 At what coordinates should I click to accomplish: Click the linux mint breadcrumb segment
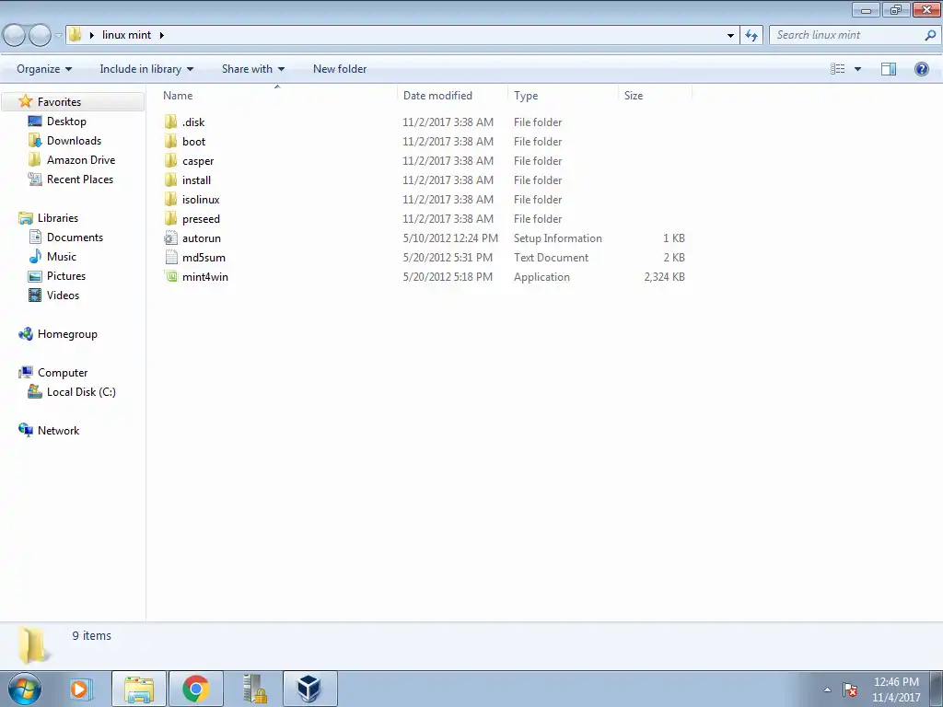[126, 35]
